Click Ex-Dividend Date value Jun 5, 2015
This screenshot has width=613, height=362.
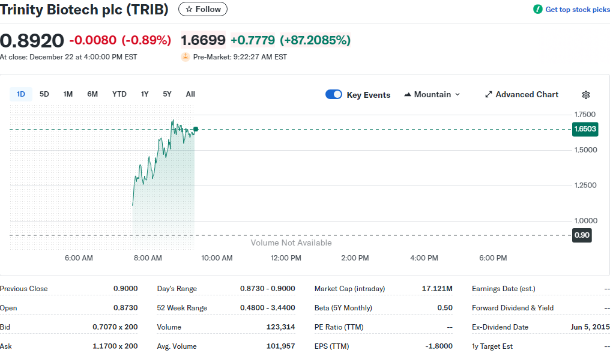590,327
